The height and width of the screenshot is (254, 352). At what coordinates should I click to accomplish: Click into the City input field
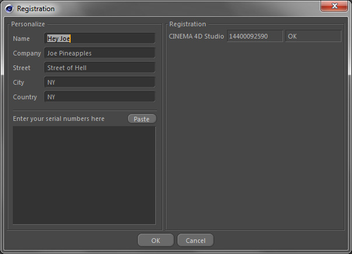pyautogui.click(x=100, y=82)
